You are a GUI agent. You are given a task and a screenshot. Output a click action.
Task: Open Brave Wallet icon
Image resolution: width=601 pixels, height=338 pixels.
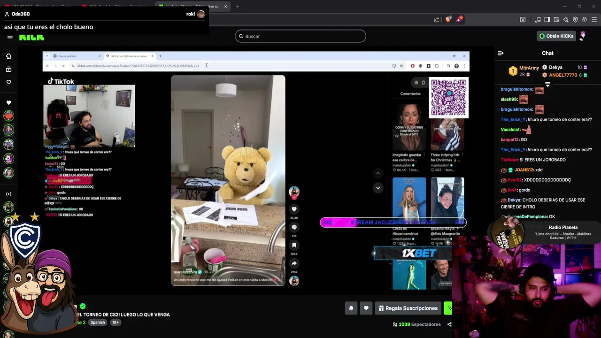click(x=556, y=19)
